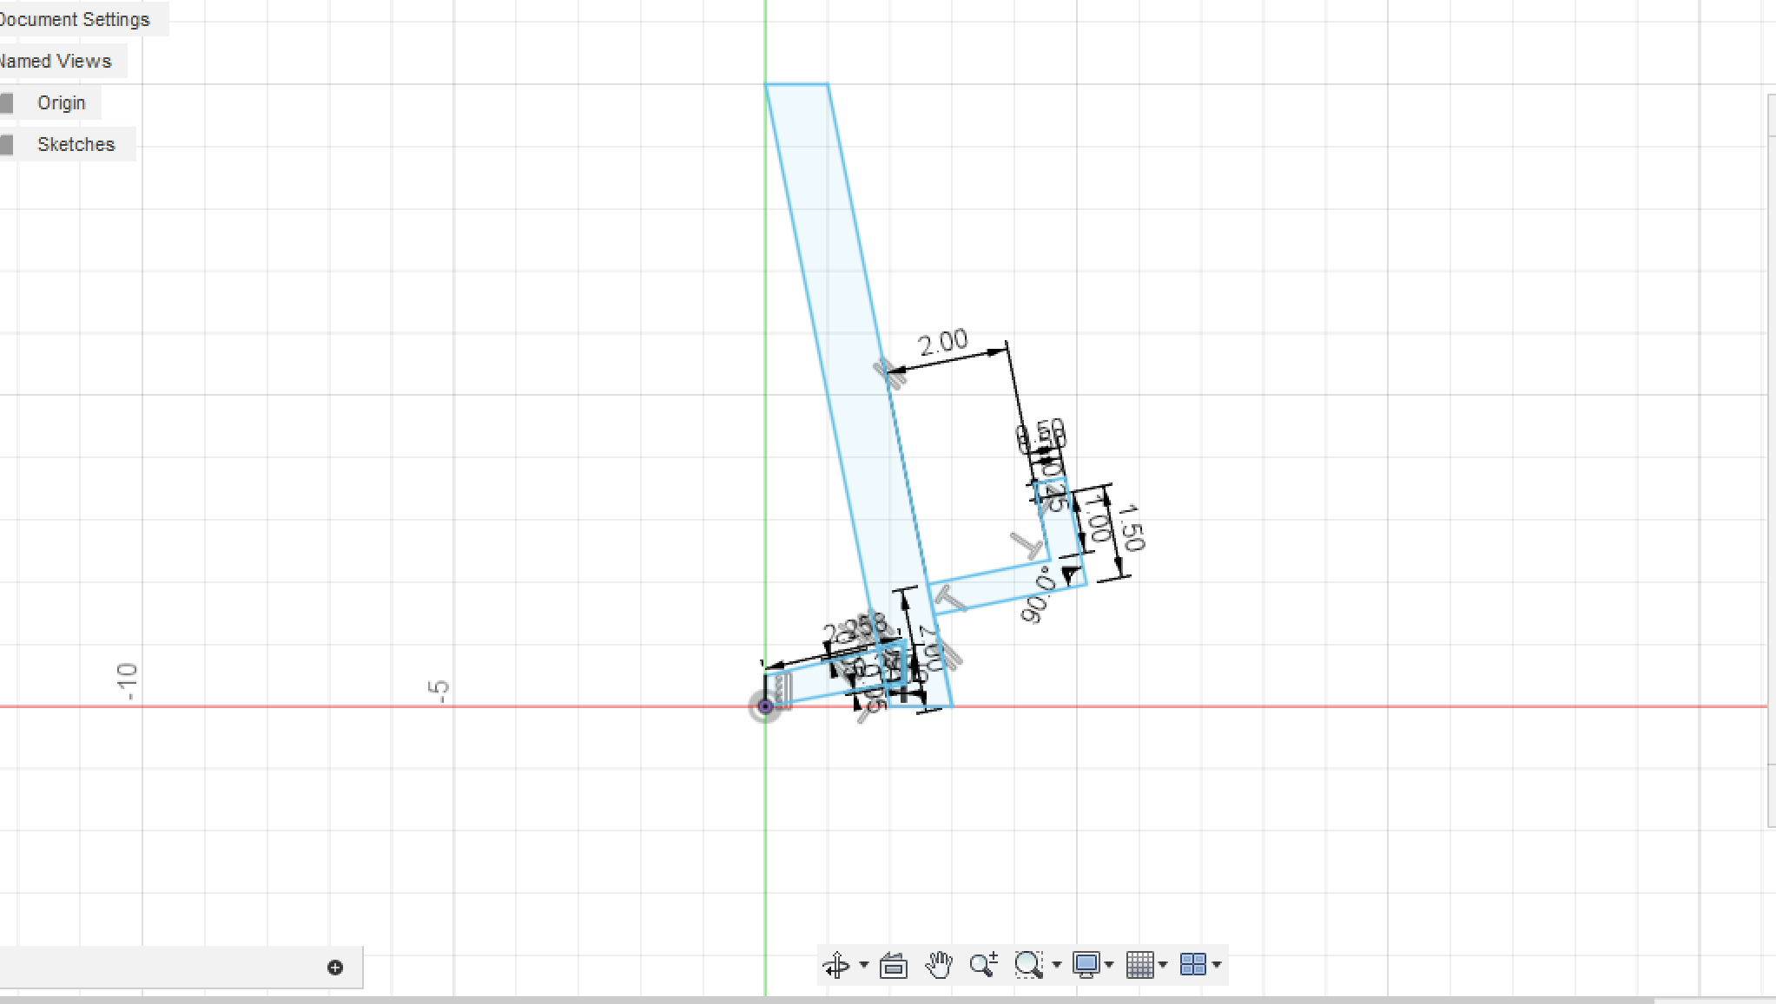
Task: Open Grid and Snaps dropdown arrow
Action: 1163,965
